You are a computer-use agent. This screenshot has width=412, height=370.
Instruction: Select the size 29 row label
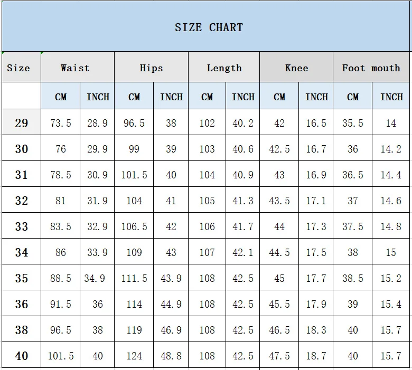(x=21, y=123)
